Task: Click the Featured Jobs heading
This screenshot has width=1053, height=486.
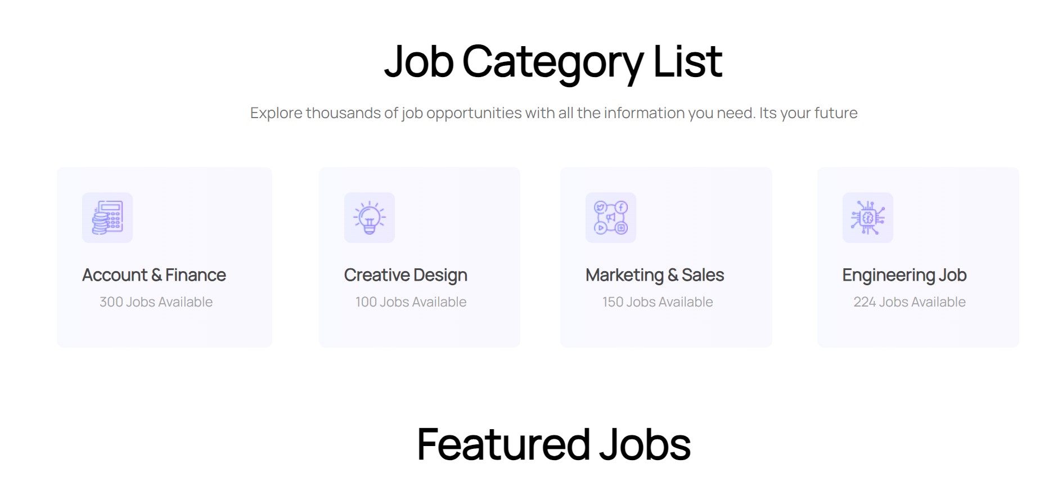Action: (x=553, y=444)
